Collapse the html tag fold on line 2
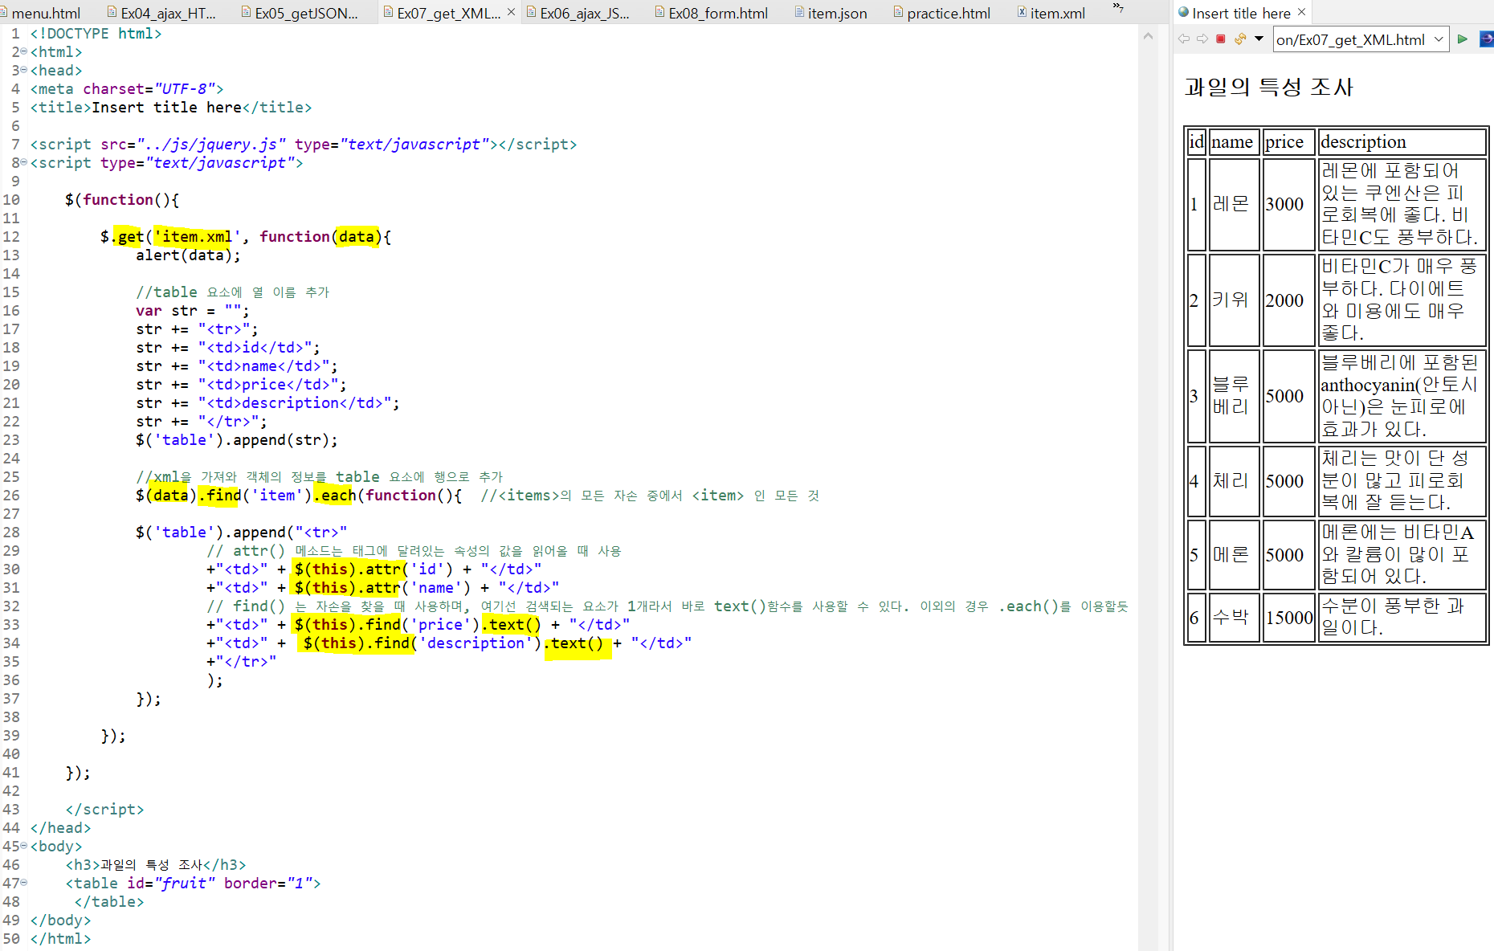 [x=23, y=51]
